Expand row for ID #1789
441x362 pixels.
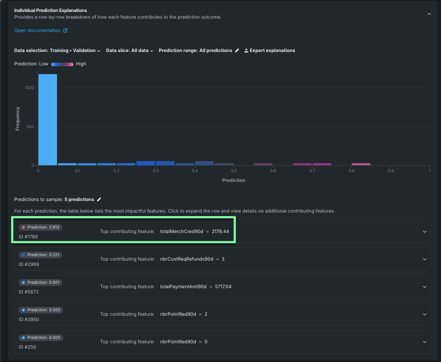425,232
